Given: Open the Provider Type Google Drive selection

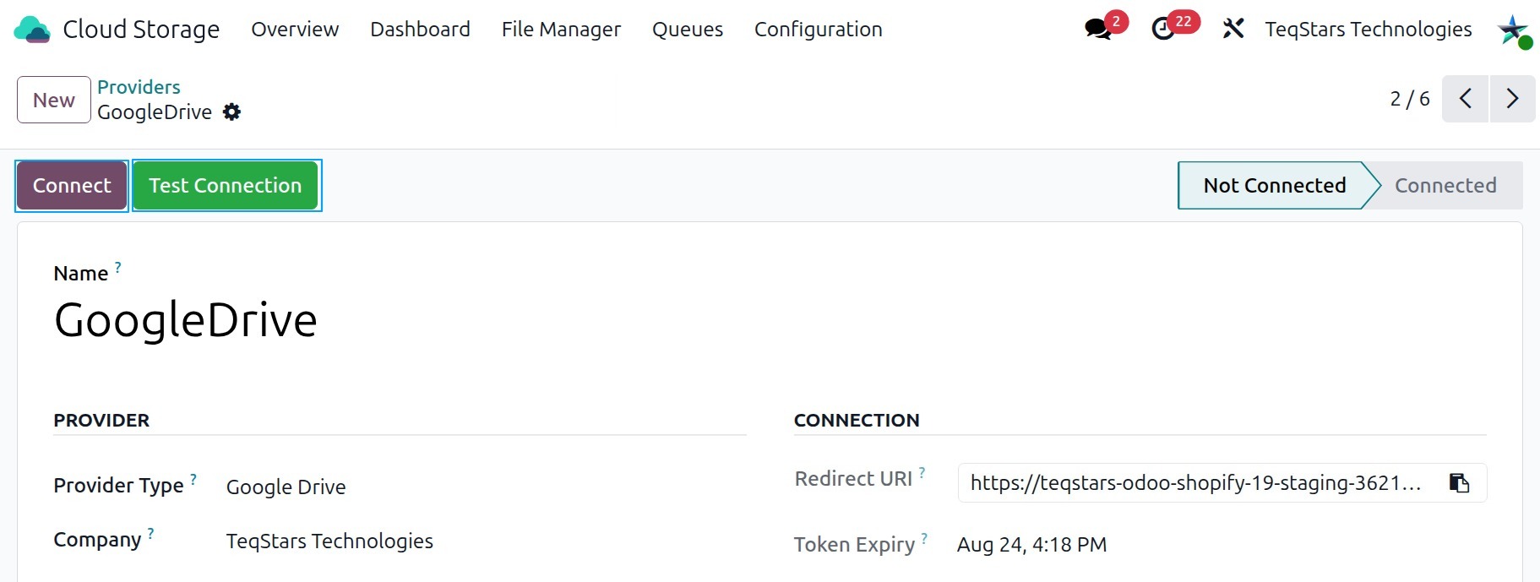Looking at the screenshot, I should coord(286,487).
